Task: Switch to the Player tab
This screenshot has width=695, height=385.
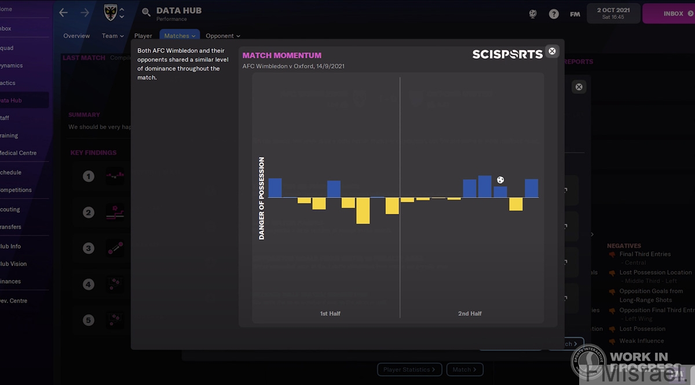Action: click(143, 36)
